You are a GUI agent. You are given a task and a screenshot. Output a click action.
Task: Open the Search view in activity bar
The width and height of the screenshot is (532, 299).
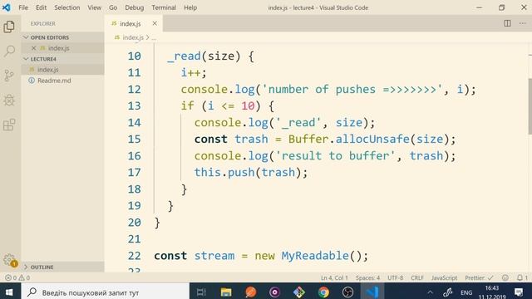(x=9, y=51)
